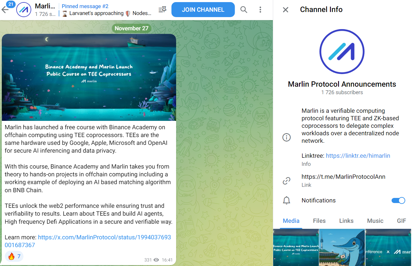Open the large Marlin channel profile picture

[342, 52]
